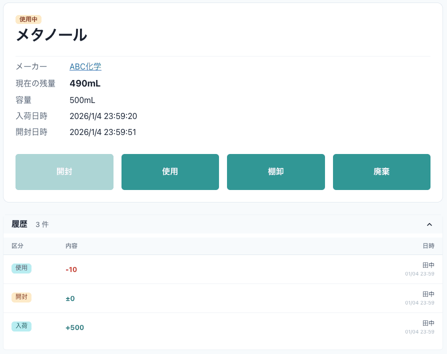Open the ABC化学 manufacturer link

coord(85,66)
